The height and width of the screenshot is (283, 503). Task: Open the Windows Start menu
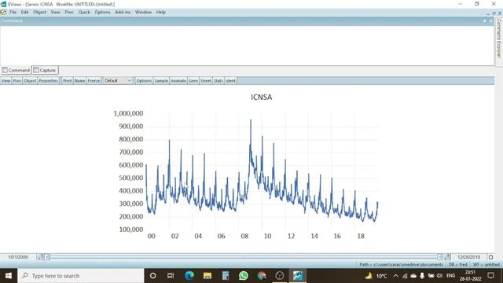pos(9,276)
